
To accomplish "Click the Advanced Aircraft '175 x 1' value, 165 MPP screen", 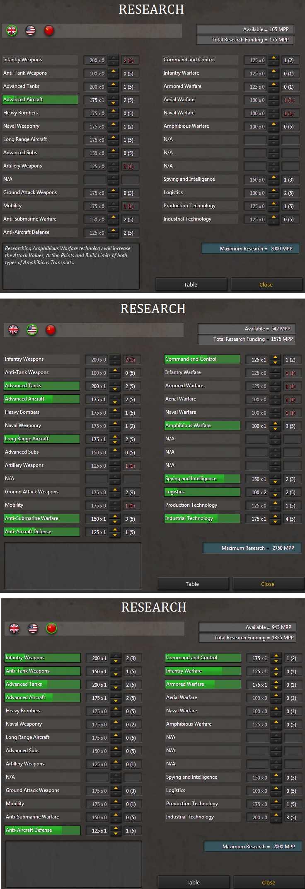I will click(95, 100).
